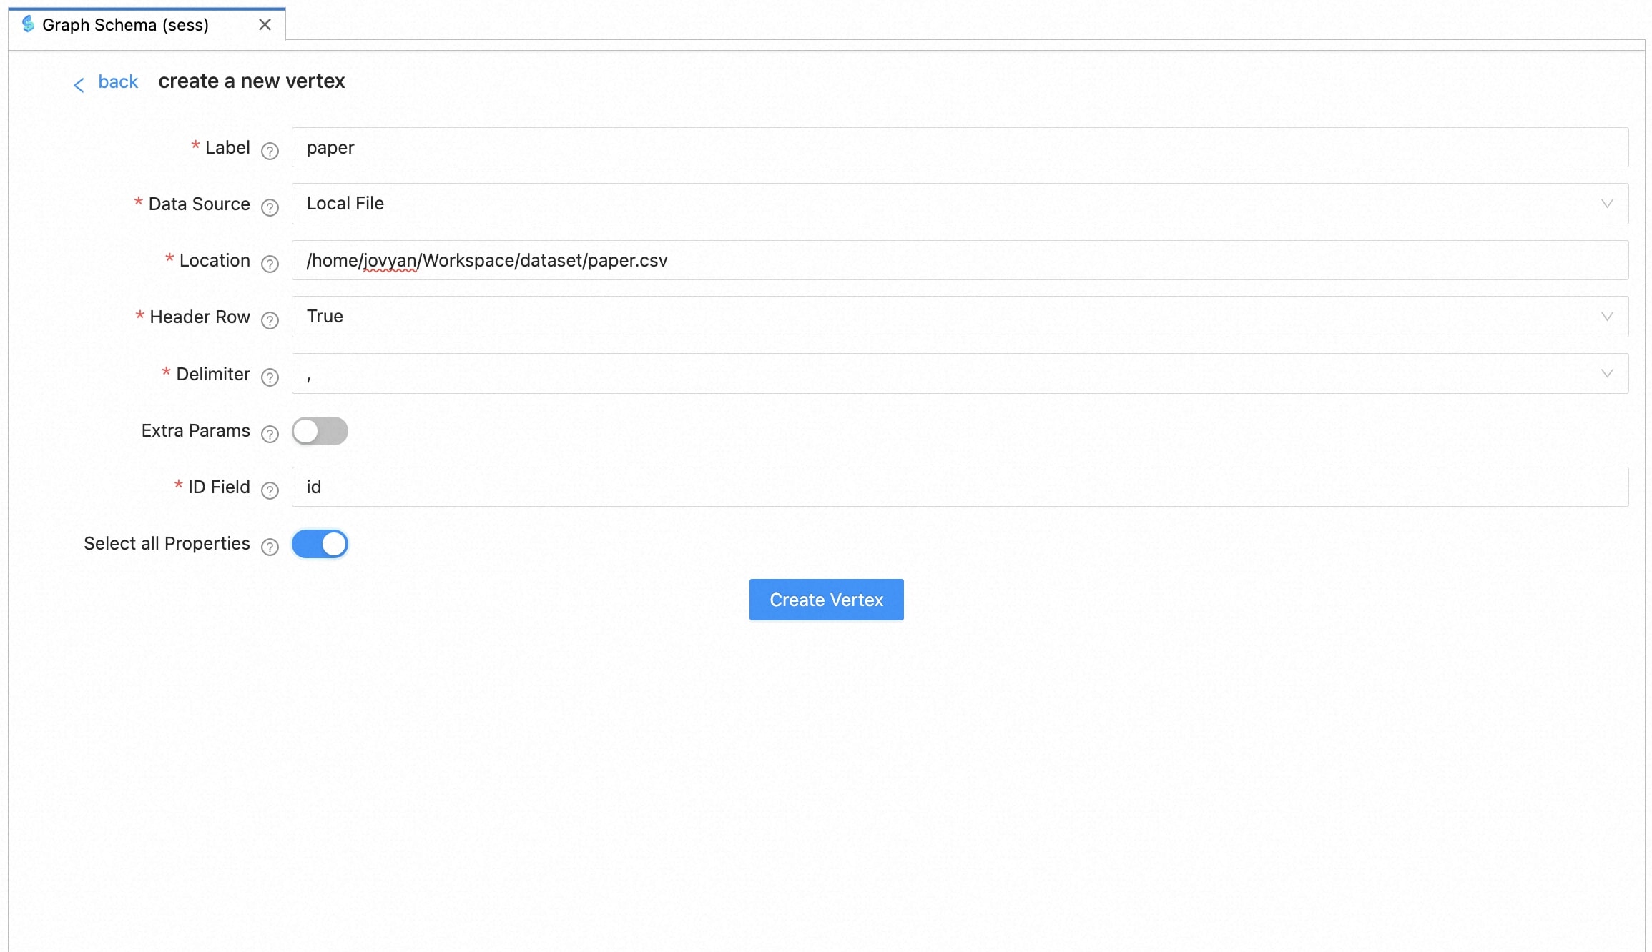Click the back link

(117, 82)
